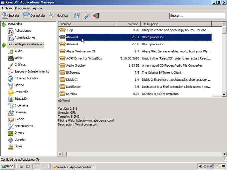The width and height of the screenshot is (227, 170).
Task: Open the Drivers category
Action: (x=19, y=133)
